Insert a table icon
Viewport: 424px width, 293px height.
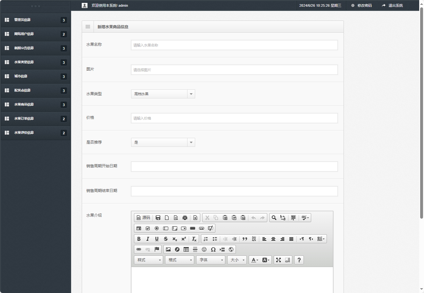tap(186, 249)
